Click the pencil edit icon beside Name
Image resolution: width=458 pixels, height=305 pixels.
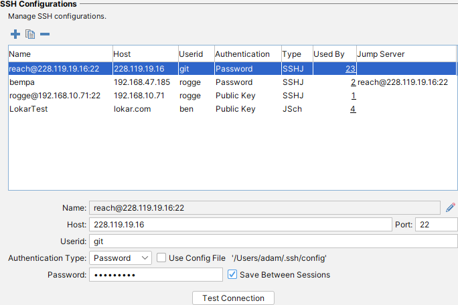(x=450, y=207)
